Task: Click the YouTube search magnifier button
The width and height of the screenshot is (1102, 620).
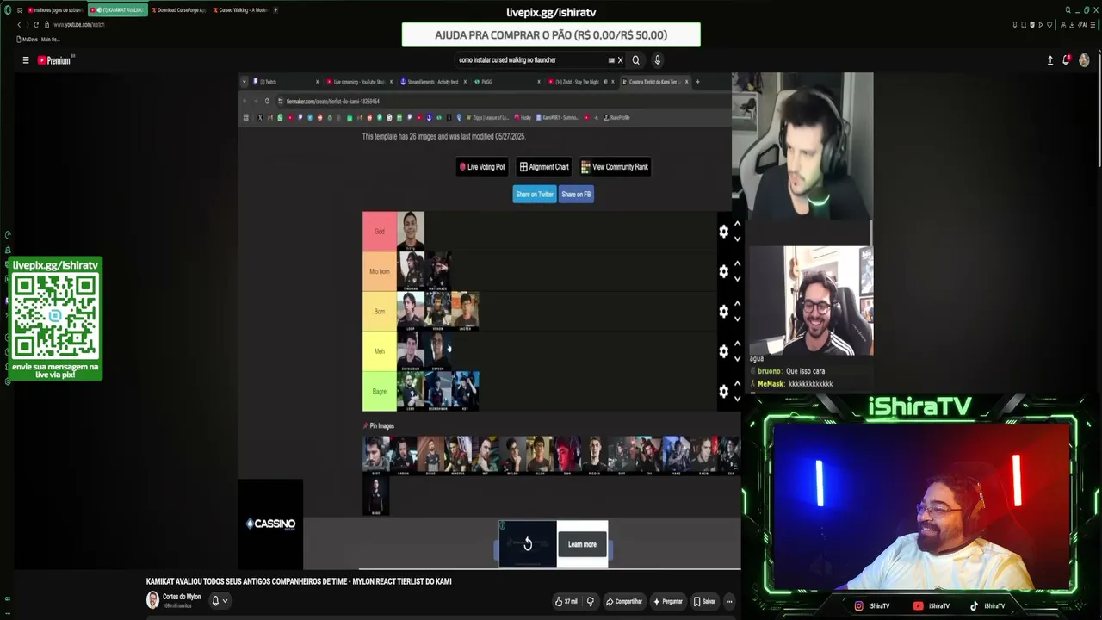Action: click(x=635, y=60)
